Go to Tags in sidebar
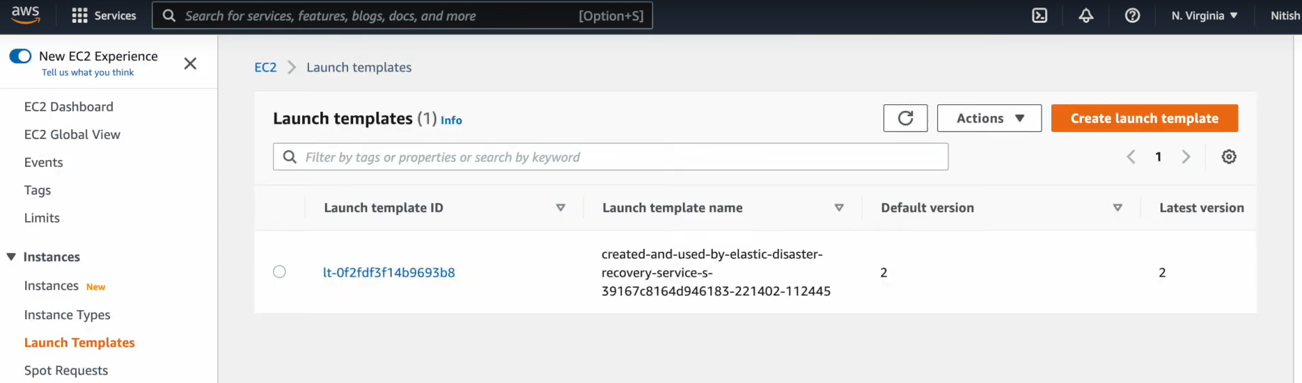Image resolution: width=1302 pixels, height=383 pixels. [38, 190]
